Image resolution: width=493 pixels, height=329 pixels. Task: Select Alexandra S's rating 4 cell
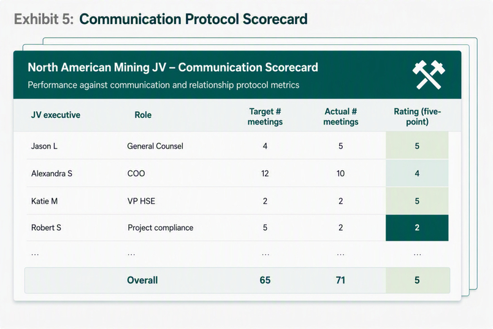(417, 173)
